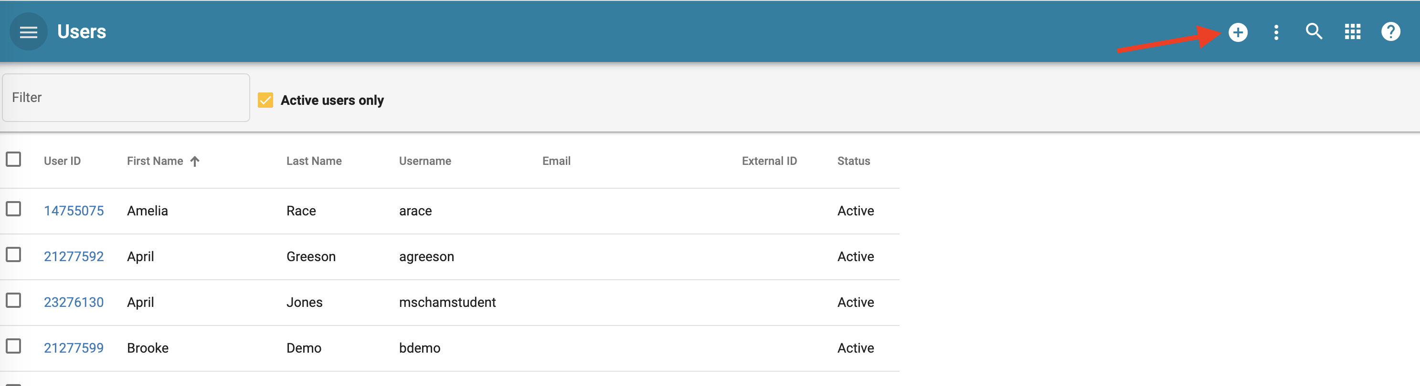Click the Users page title

point(82,32)
